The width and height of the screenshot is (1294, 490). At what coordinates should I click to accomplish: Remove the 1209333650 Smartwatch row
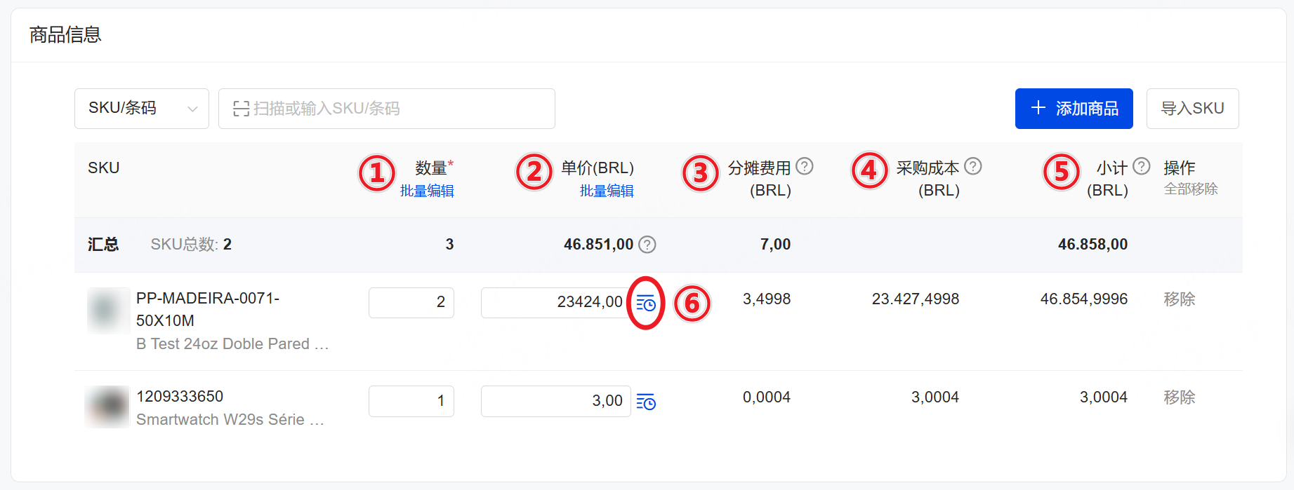coord(1179,397)
